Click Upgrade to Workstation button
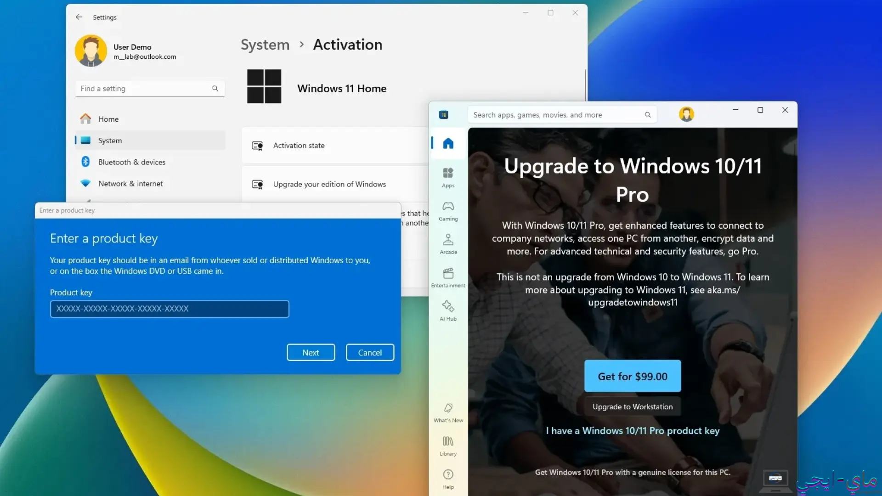The width and height of the screenshot is (882, 496). click(633, 407)
